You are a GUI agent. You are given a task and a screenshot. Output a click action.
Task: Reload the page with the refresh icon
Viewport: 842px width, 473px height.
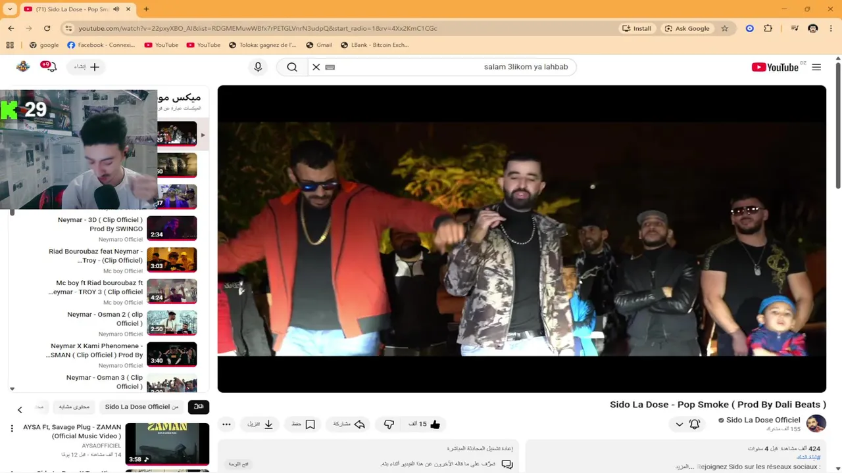(x=47, y=28)
